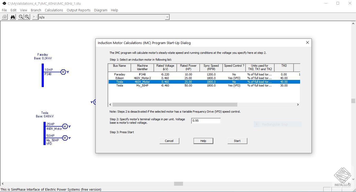Screen dimensions: 356x192
Task: Click the Rated Voltage (kV) column header
Action: [165, 68]
